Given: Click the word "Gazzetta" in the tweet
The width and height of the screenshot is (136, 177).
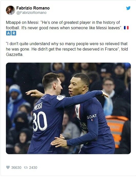Looking at the screenshot, I should [x=14, y=55].
